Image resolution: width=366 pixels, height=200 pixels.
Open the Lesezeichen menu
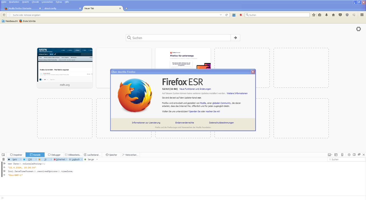point(47,2)
